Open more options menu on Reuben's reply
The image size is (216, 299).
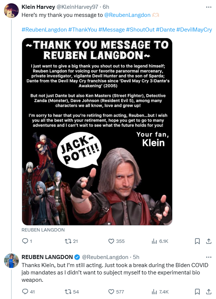coord(209,257)
